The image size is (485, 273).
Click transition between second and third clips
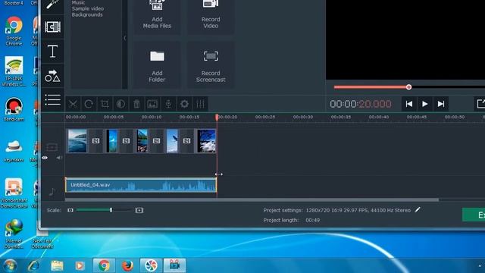tap(127, 141)
